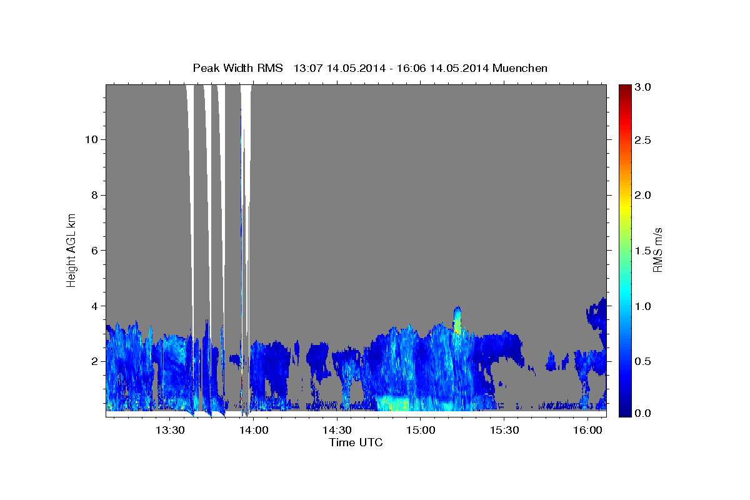750x500 pixels.
Task: Click the colorbar value 2.0
Action: click(643, 195)
